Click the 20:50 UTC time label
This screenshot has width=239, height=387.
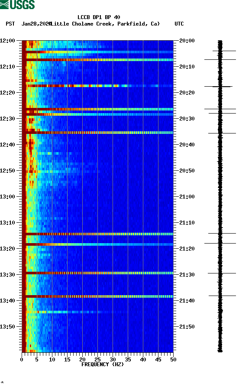pyautogui.click(x=187, y=171)
